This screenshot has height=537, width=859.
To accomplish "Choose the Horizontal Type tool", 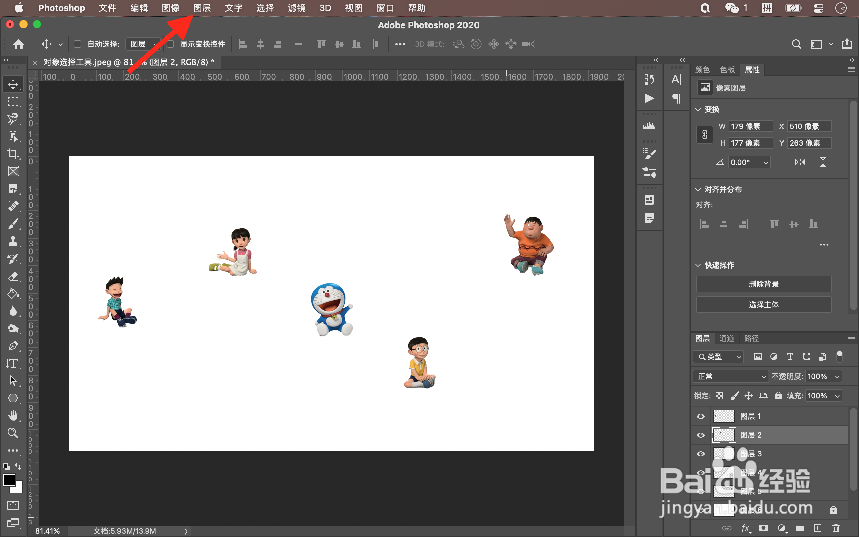I will [x=13, y=363].
